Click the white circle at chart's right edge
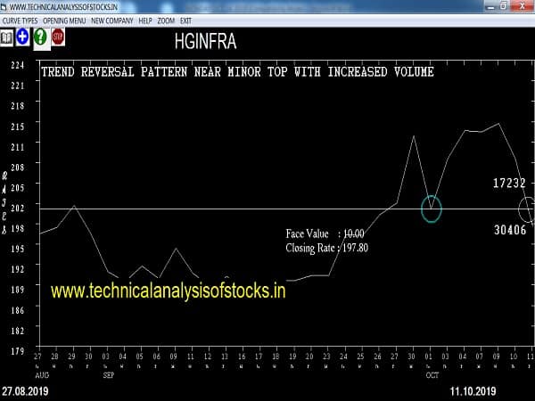 tap(527, 210)
